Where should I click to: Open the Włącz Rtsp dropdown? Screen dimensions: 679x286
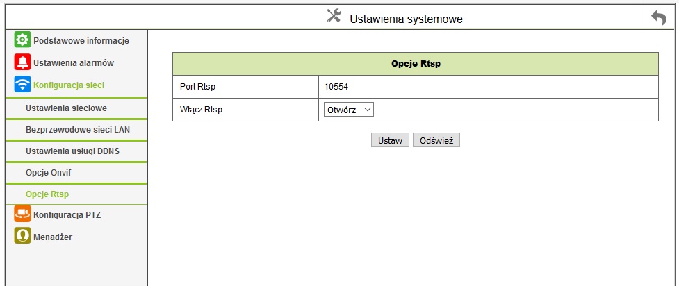[x=349, y=110]
